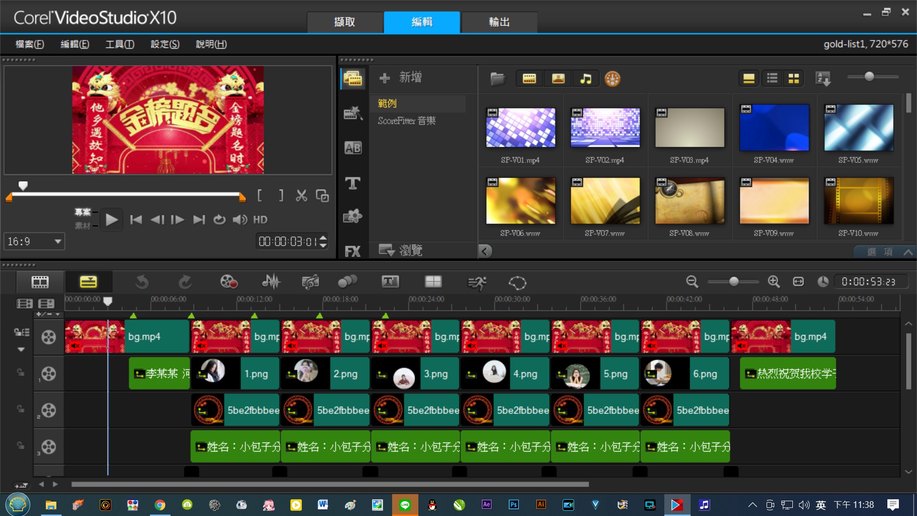
Task: Open the Instant Project library icon
Action: click(353, 113)
